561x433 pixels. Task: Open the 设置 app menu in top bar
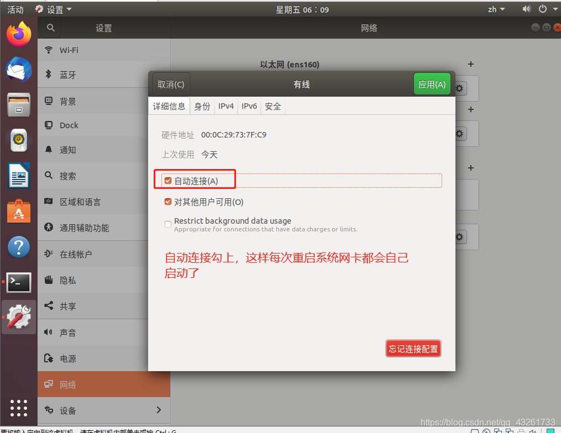[54, 9]
